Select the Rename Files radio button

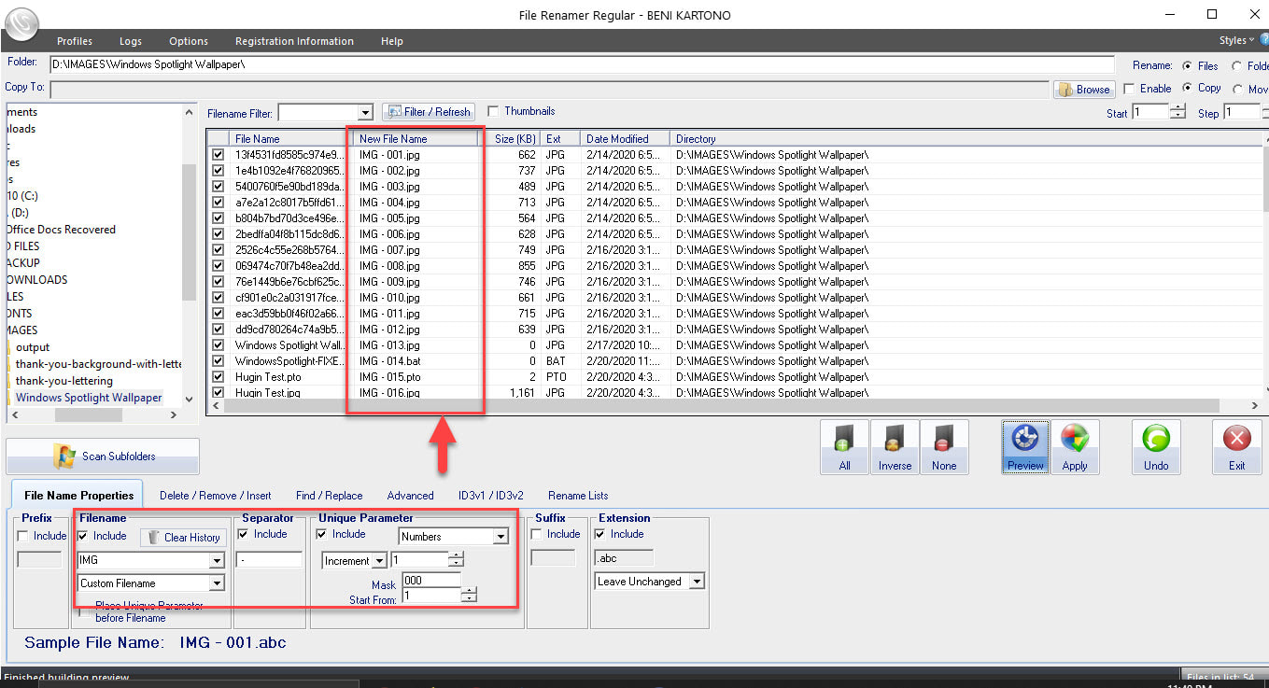click(x=1187, y=66)
